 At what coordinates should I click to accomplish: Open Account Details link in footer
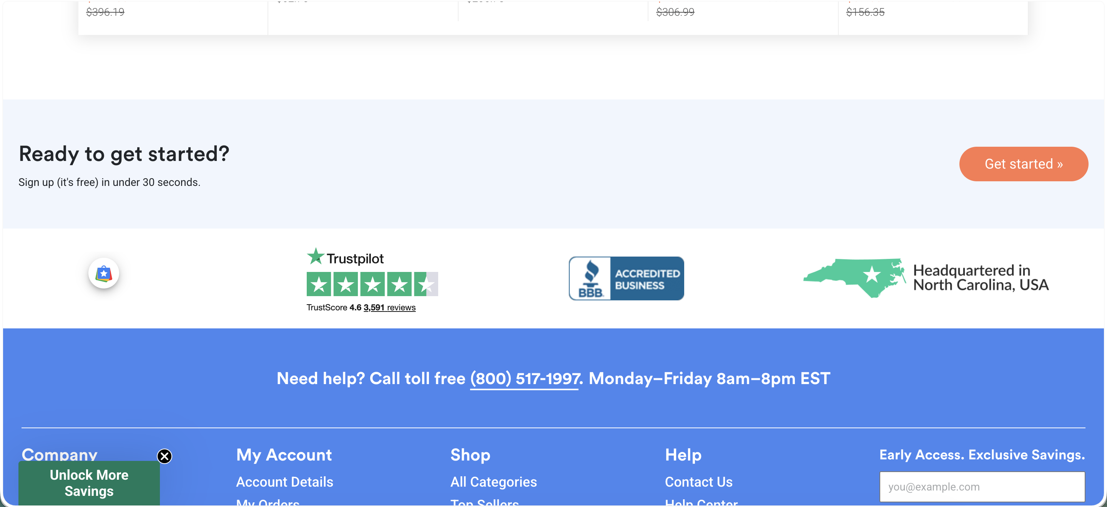[284, 482]
